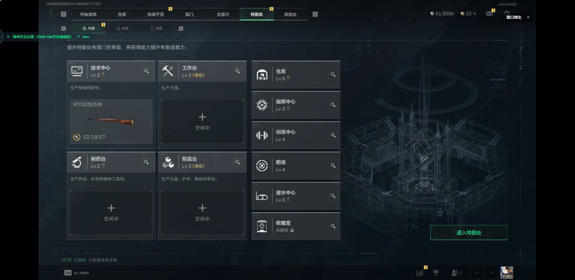Inspect 指挥中心 with magnifier icon
The image size is (575, 280).
point(333,105)
